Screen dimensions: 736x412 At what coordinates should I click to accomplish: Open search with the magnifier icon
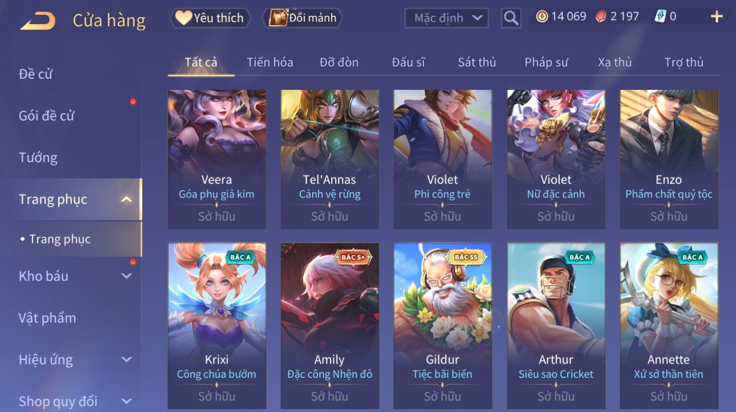[511, 18]
